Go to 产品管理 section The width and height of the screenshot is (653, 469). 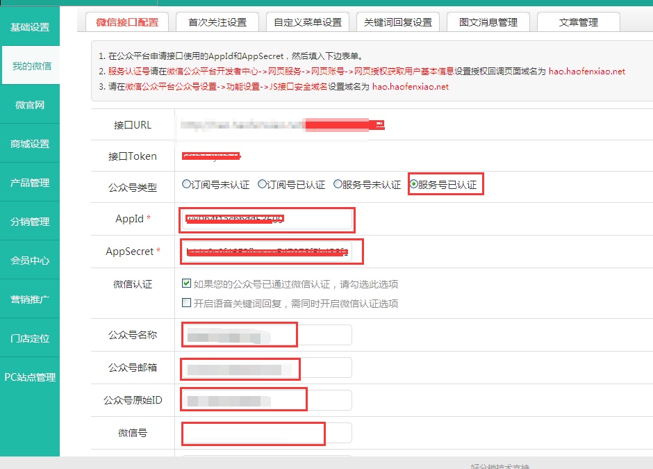[x=30, y=183]
